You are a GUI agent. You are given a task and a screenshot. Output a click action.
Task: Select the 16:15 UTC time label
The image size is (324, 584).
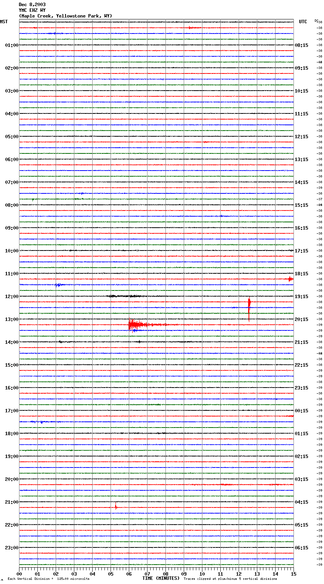tap(302, 228)
